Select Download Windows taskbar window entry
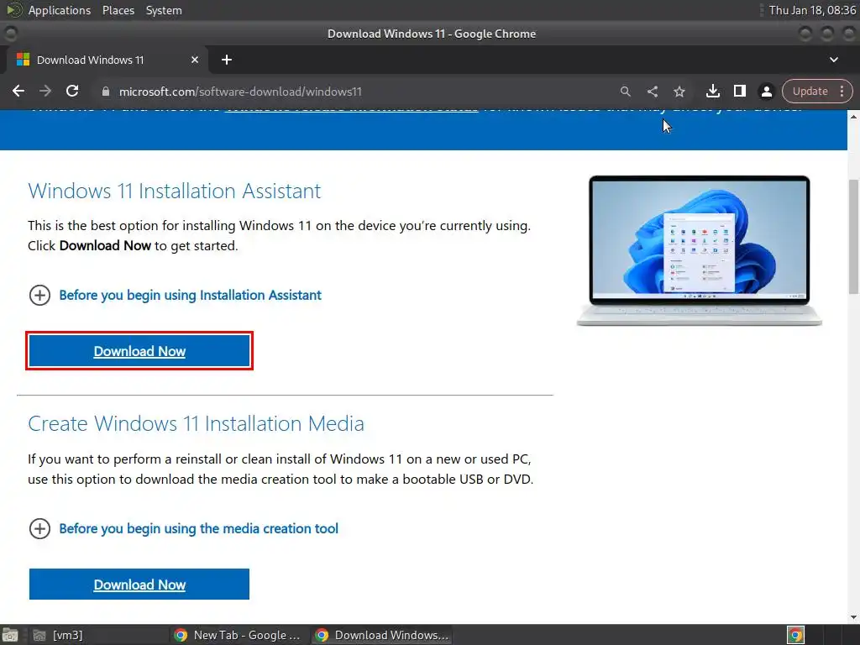This screenshot has height=645, width=860. click(382, 635)
